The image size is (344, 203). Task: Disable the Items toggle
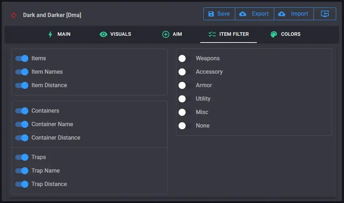22,58
